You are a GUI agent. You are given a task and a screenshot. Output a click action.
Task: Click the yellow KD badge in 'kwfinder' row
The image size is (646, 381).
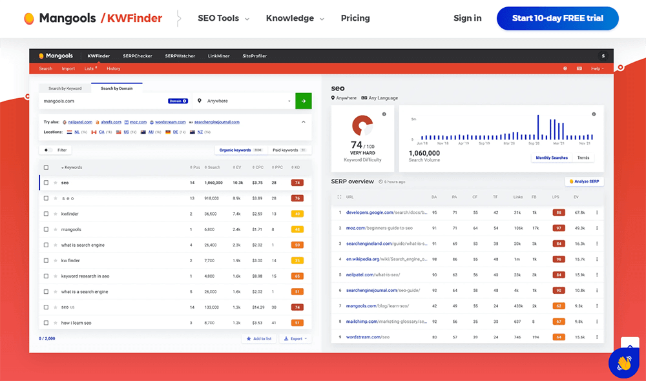pyautogui.click(x=297, y=214)
